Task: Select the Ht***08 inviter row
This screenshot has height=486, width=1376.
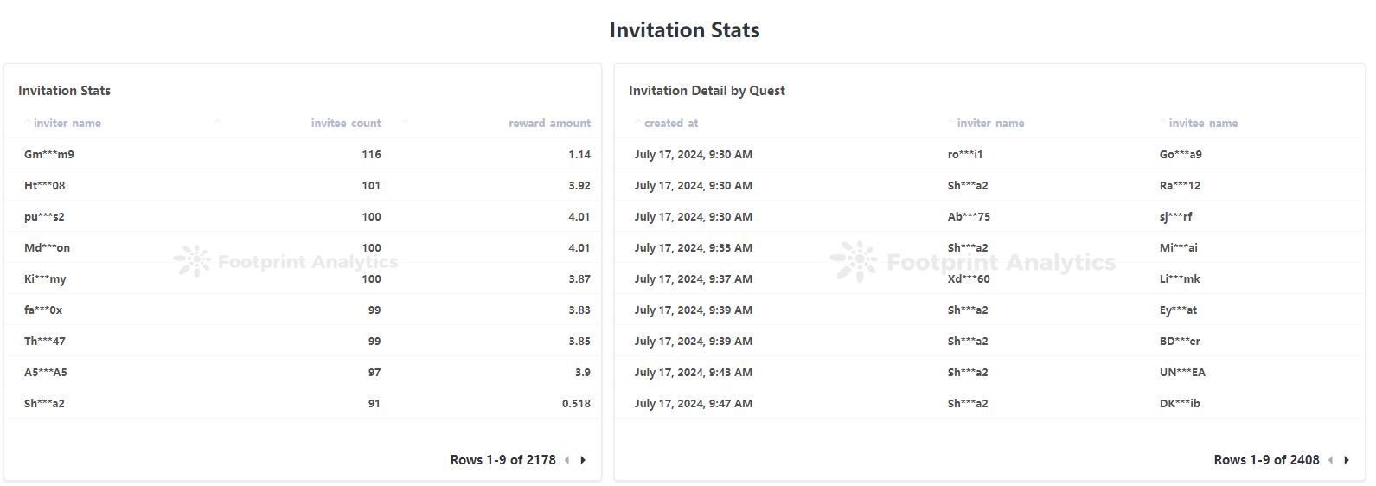Action: click(x=45, y=186)
